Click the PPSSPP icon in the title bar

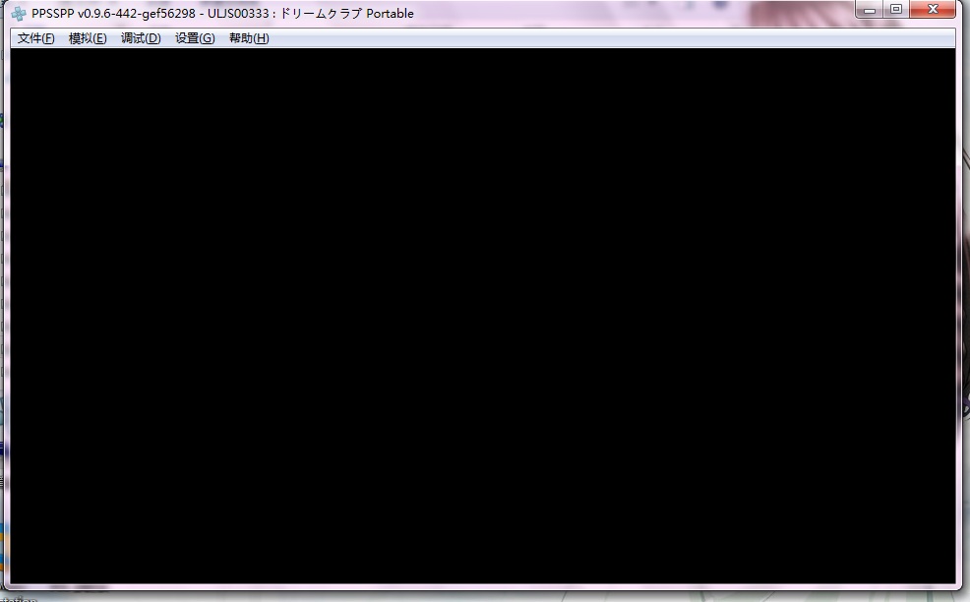click(19, 14)
